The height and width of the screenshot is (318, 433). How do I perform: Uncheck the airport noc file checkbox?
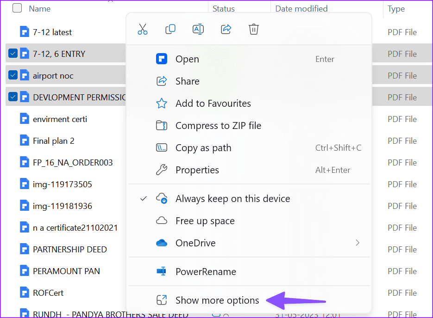click(13, 75)
